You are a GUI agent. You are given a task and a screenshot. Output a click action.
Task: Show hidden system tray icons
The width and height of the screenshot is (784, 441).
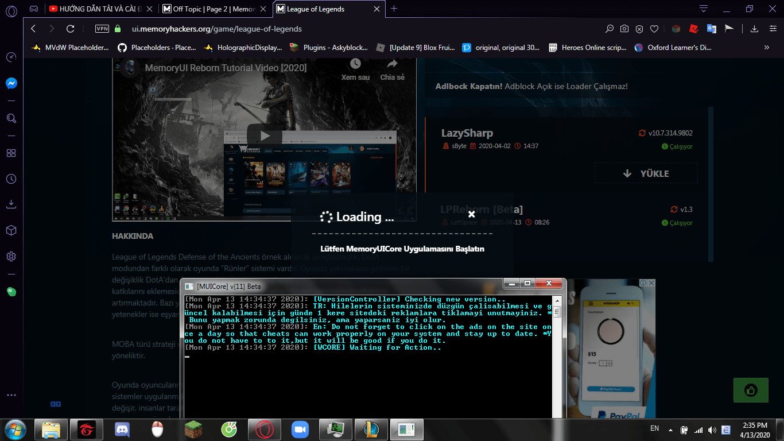pyautogui.click(x=670, y=430)
